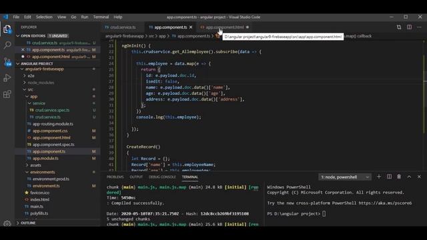Open crud.service.spec.ts in the tree
Screen dimensions: 427x240
click(57, 110)
